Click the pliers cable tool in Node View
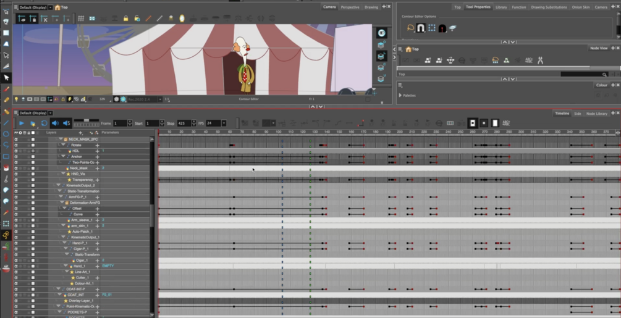This screenshot has height=318, width=621. click(540, 61)
